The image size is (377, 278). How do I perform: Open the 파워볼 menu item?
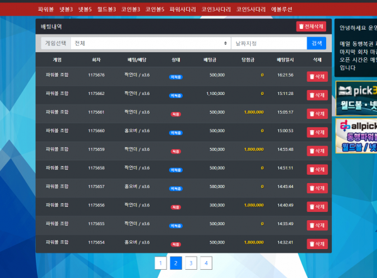pyautogui.click(x=46, y=10)
